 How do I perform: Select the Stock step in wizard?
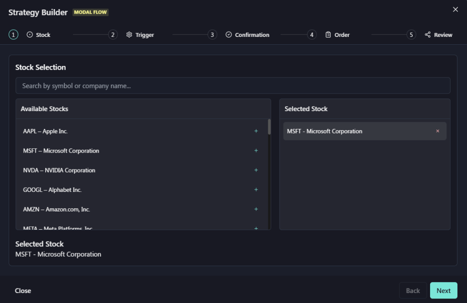tap(38, 35)
